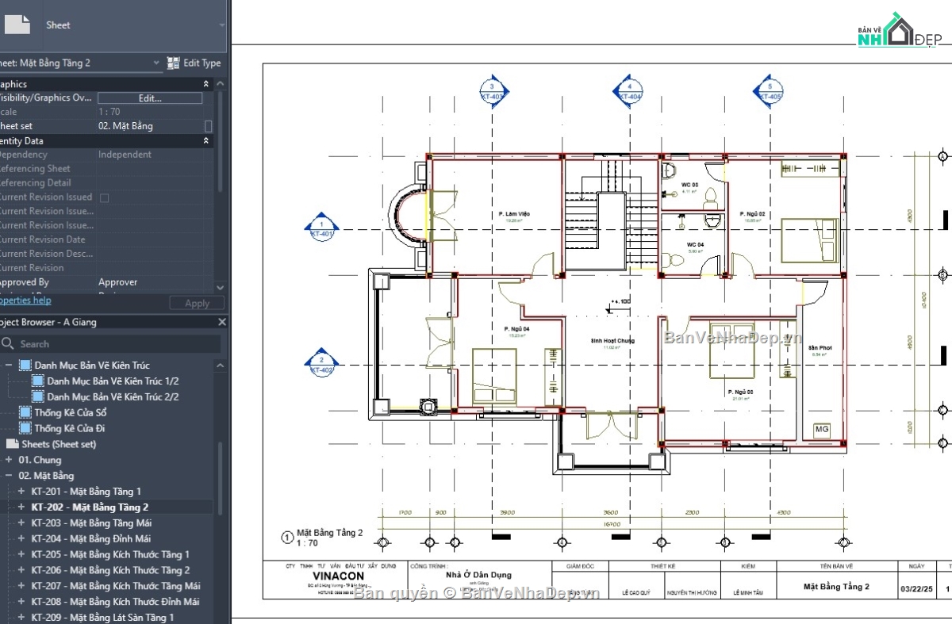Click room label 'Sân Phơi'

[x=820, y=348]
